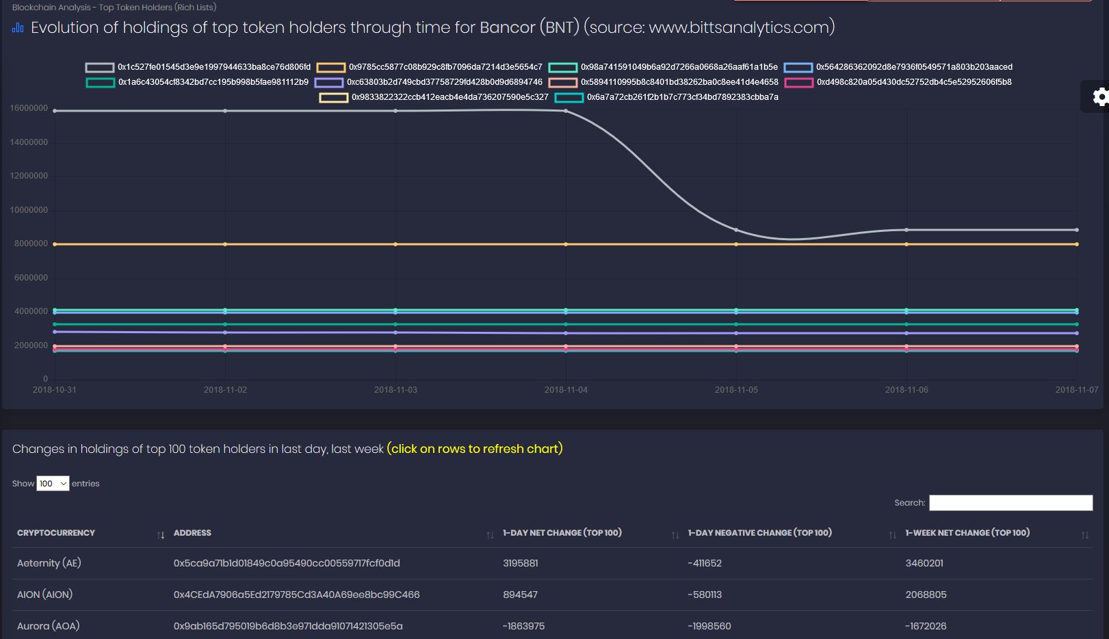Toggle the 0x98a741591049b6a92d legend series

pos(664,67)
